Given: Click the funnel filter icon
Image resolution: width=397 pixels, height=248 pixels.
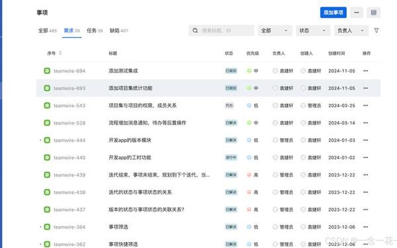Looking at the screenshot, I should [376, 30].
